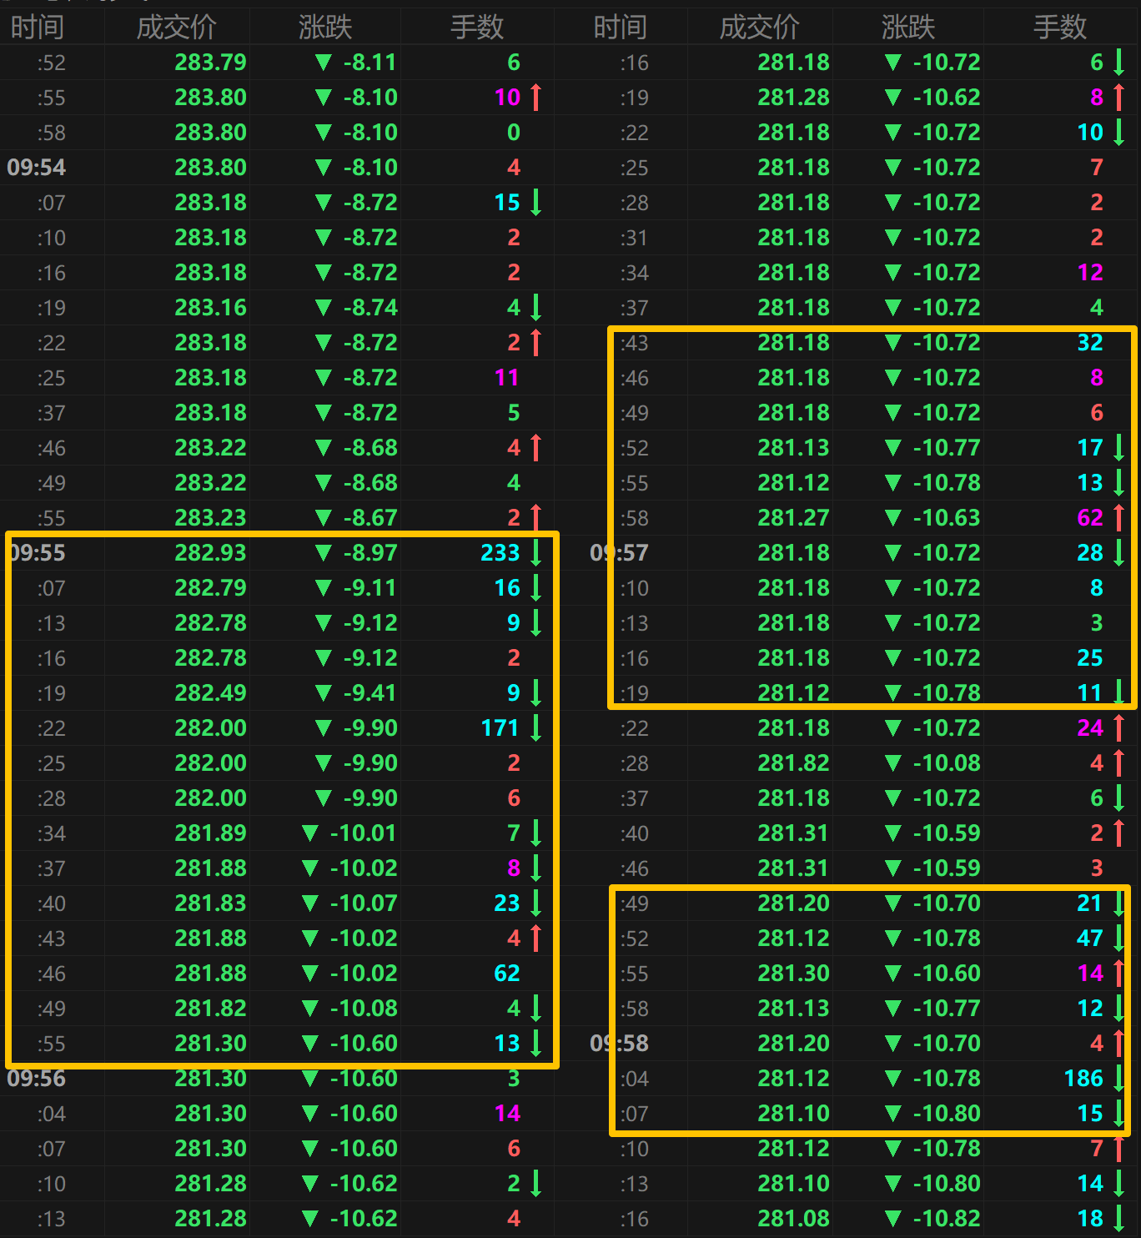Click the price 281.83

click(210, 903)
